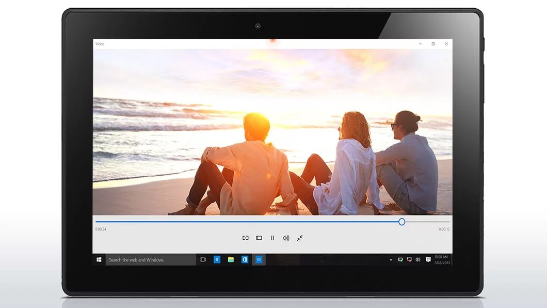Launch Outlook from the taskbar
Viewport: 547px width, 308px height.
[245, 259]
